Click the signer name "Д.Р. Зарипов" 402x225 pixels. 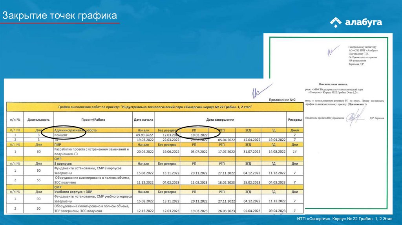click(377, 118)
